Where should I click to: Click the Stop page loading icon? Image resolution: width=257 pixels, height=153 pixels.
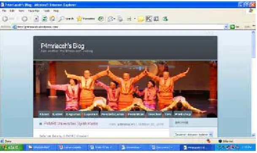(x=36, y=19)
